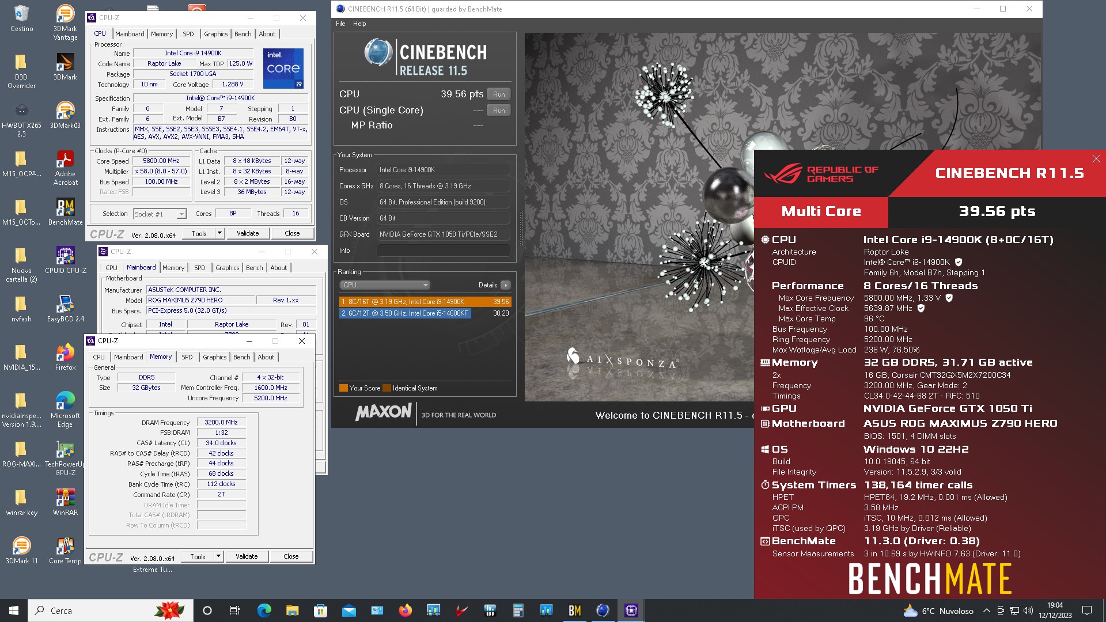
Task: Expand Tools dropdown arrow in Memory CPU-Z
Action: 218,556
